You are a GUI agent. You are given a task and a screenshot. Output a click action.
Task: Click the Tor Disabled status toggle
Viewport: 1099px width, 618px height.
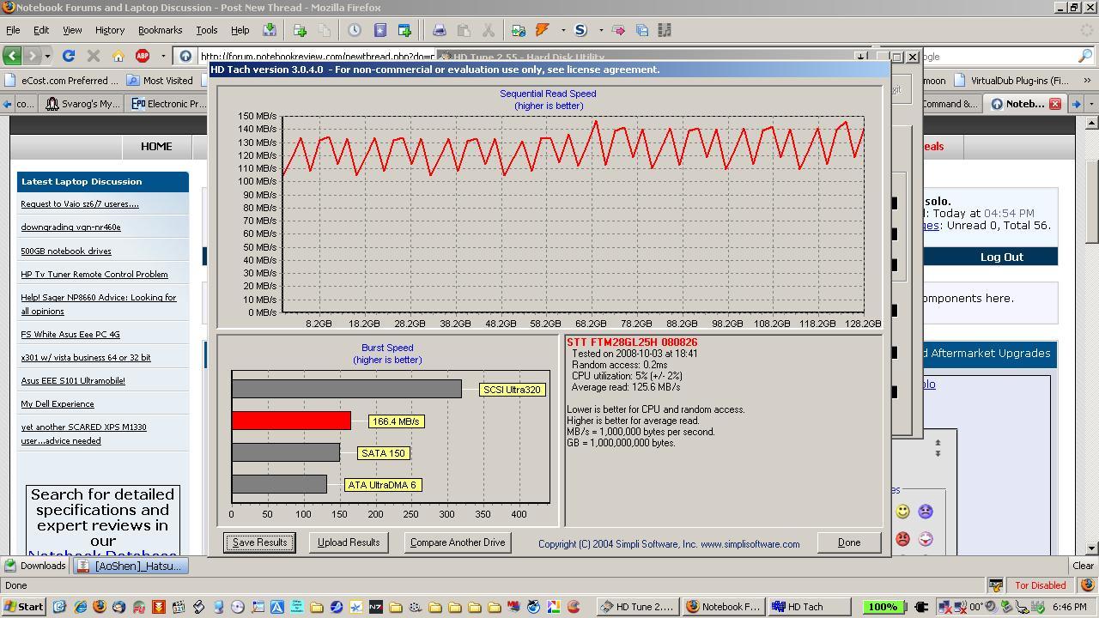pyautogui.click(x=1041, y=585)
